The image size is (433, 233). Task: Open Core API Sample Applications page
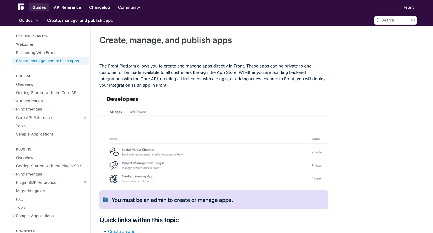[35, 134]
